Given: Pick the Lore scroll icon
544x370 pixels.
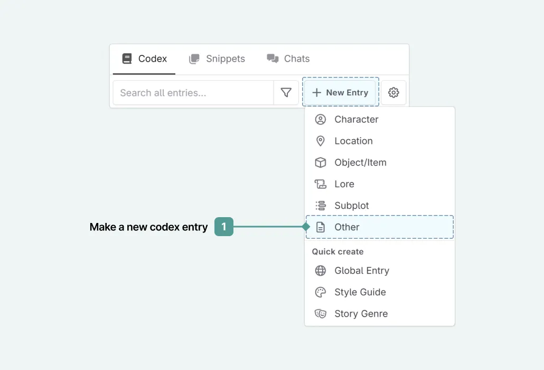Looking at the screenshot, I should point(320,184).
